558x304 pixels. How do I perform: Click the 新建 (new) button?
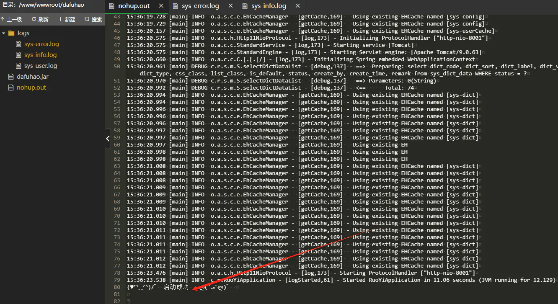click(67, 19)
